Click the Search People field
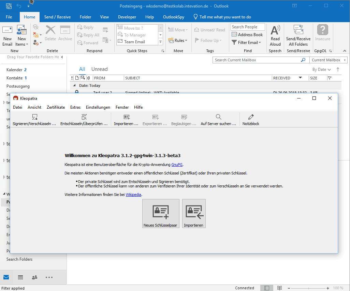 248,27
